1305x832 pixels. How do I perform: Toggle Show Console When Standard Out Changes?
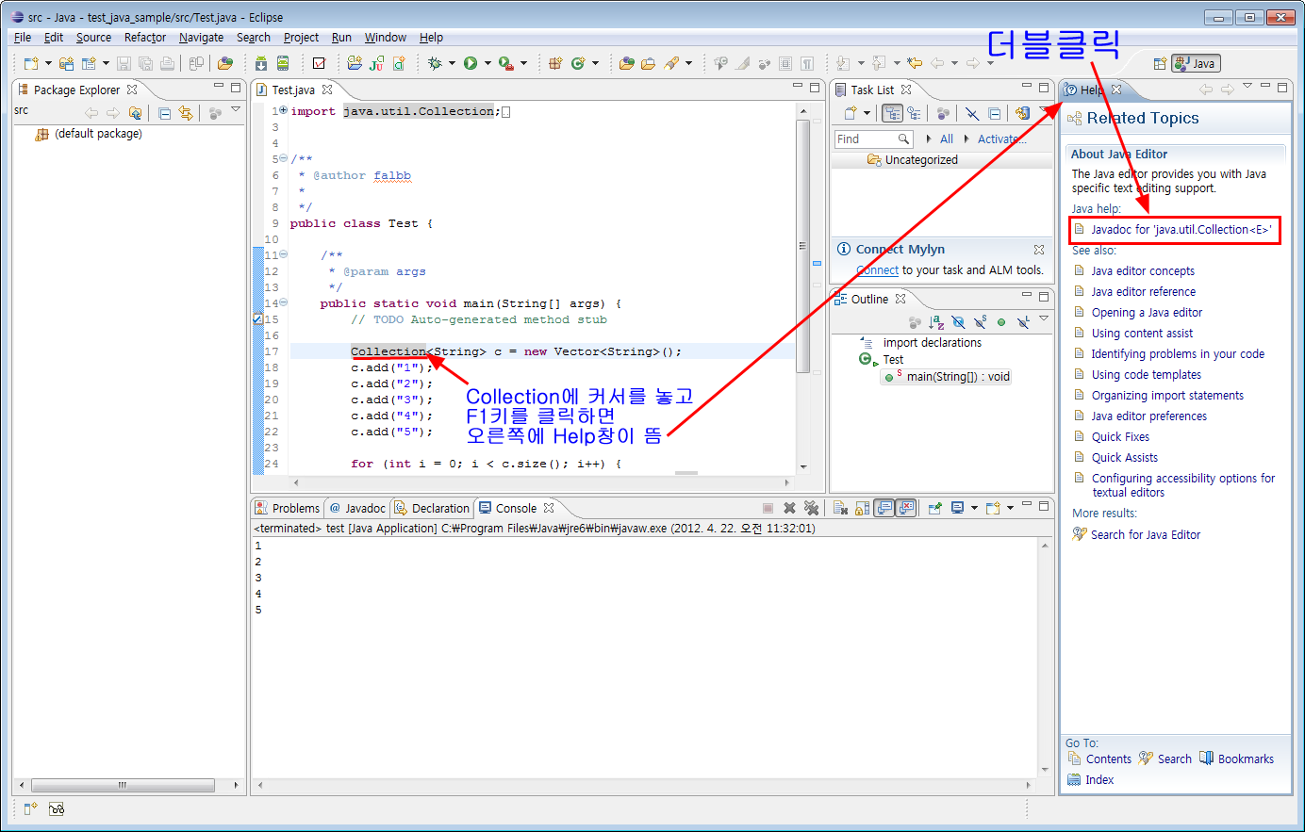pyautogui.click(x=884, y=508)
